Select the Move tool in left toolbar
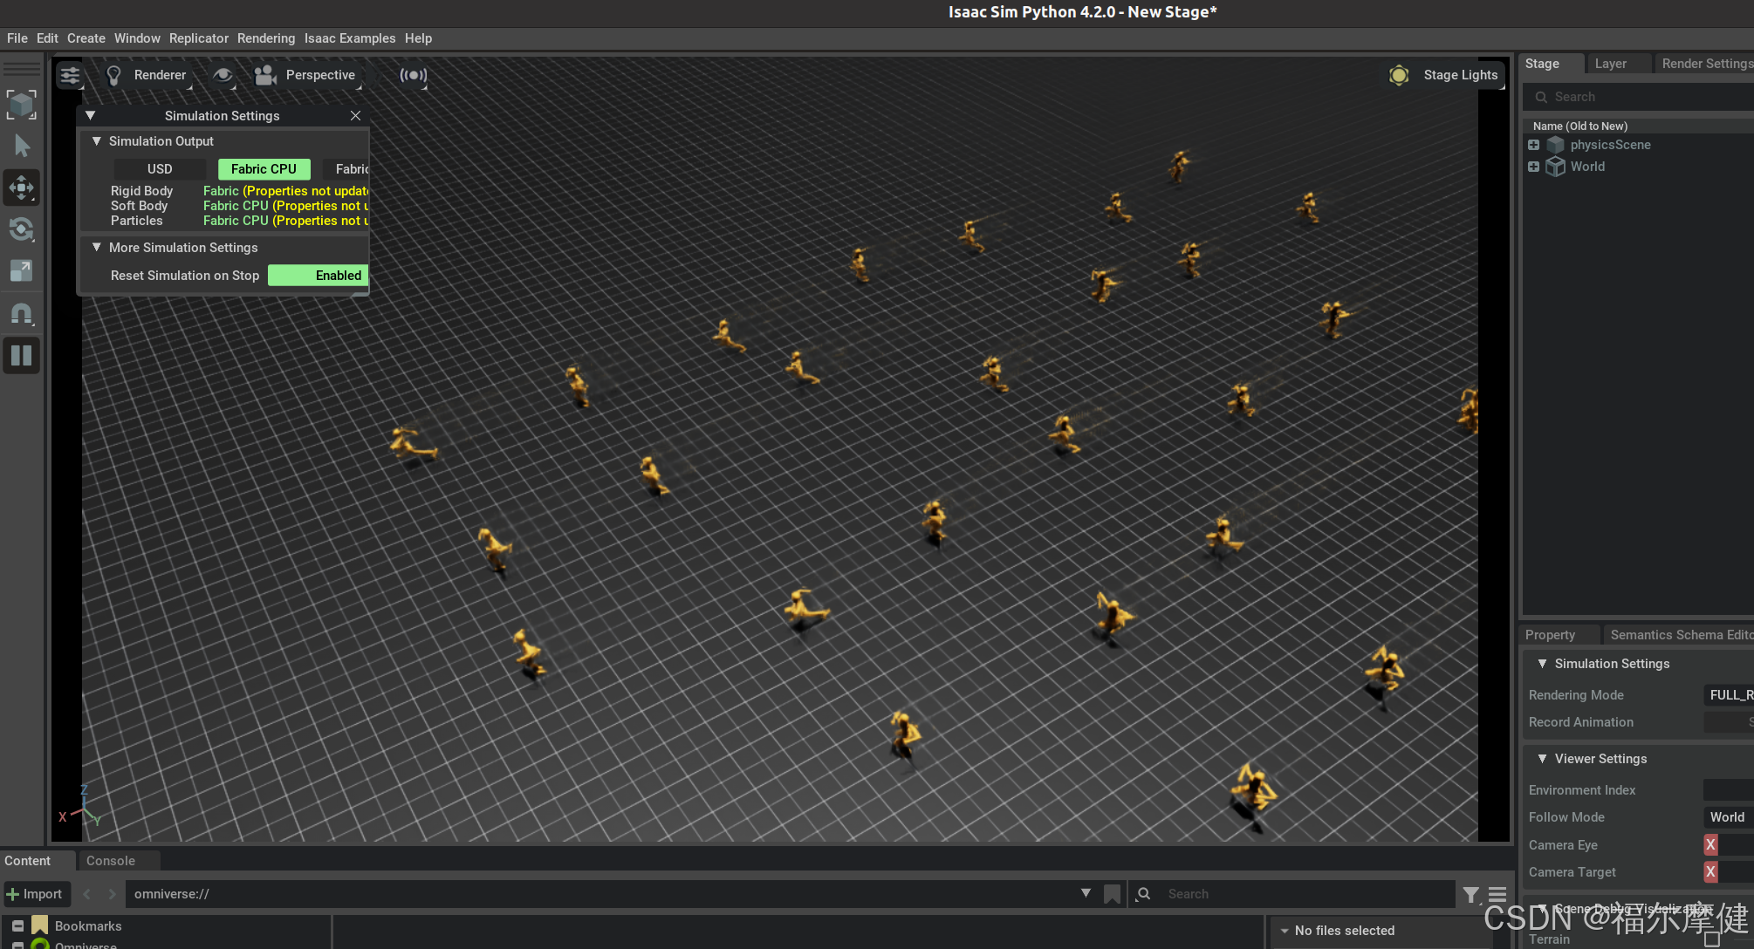The height and width of the screenshot is (949, 1754). point(21,188)
